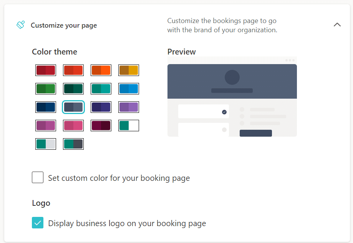Collapse the Customize your page section
Image resolution: width=353 pixels, height=243 pixels.
337,25
